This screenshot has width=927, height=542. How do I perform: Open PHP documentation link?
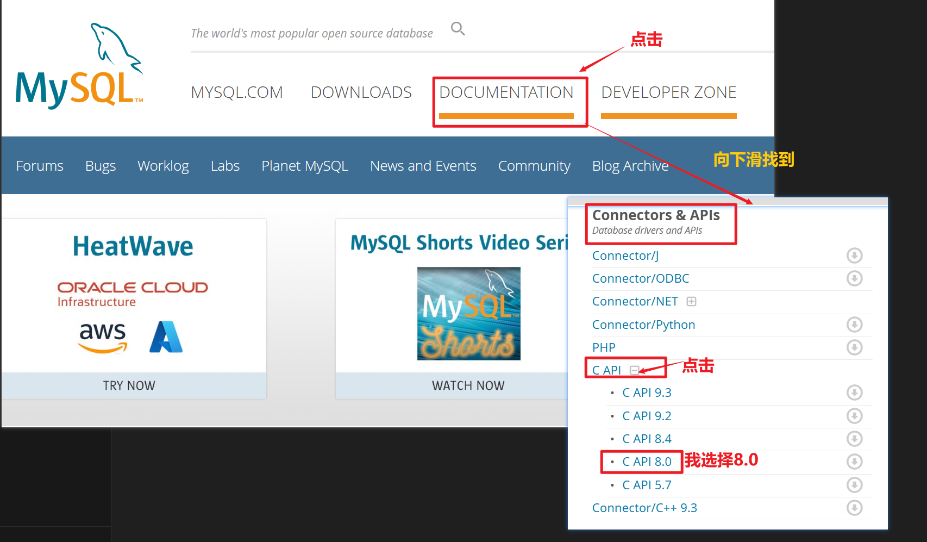[x=604, y=347]
